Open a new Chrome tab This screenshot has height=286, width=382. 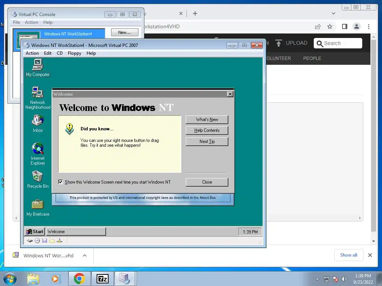pos(195,13)
